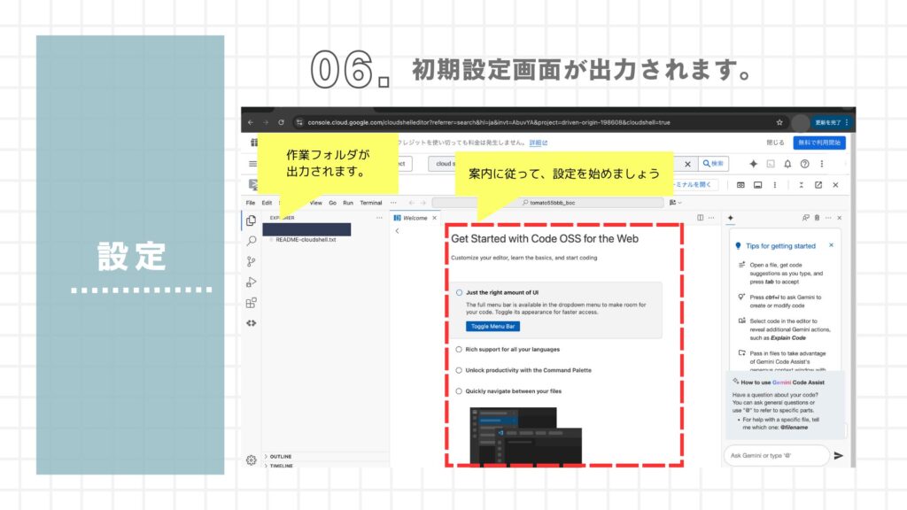This screenshot has width=907, height=510.
Task: Go back with the chevron on the Welcome page
Action: pos(398,231)
